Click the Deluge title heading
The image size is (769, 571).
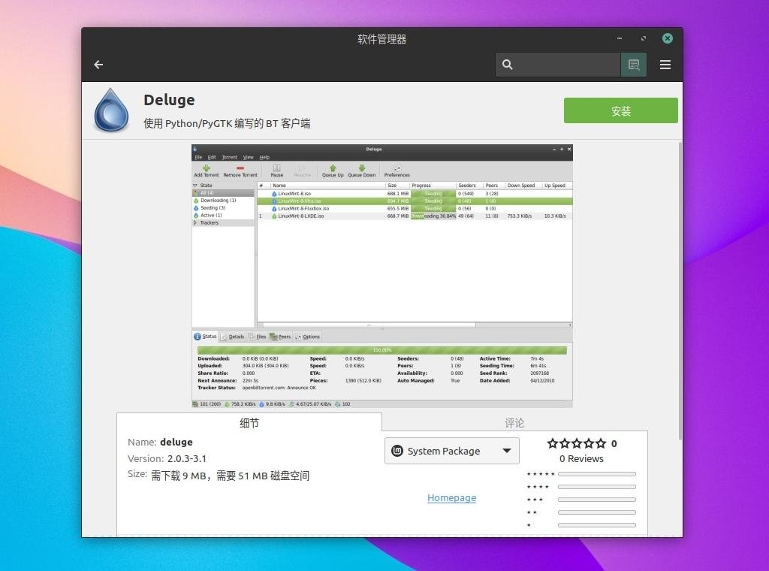169,100
